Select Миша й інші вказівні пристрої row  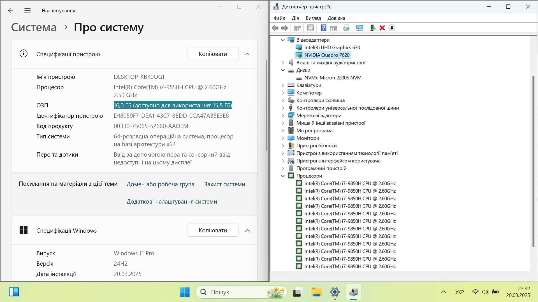331,123
